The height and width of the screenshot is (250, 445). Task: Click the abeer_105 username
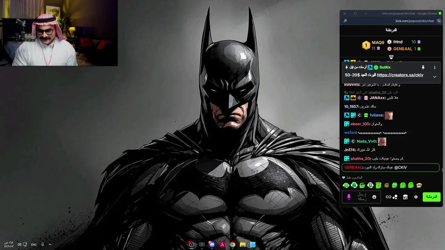click(360, 124)
